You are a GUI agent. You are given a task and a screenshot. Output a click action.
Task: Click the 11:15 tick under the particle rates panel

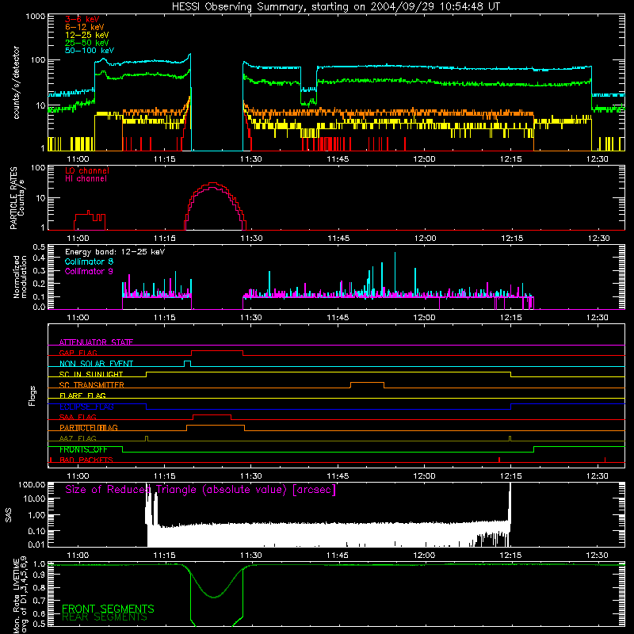click(x=165, y=239)
